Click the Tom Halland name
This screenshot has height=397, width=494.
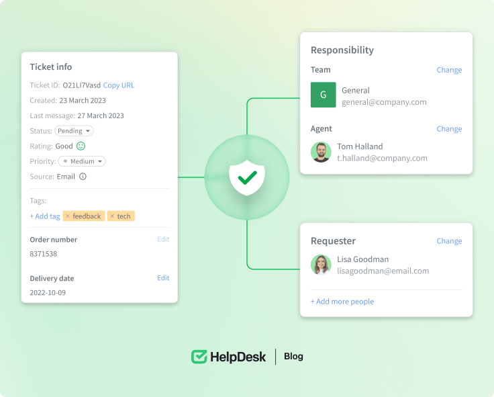(x=360, y=146)
